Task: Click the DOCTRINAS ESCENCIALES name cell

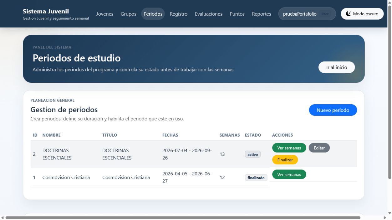Action: pos(70,154)
